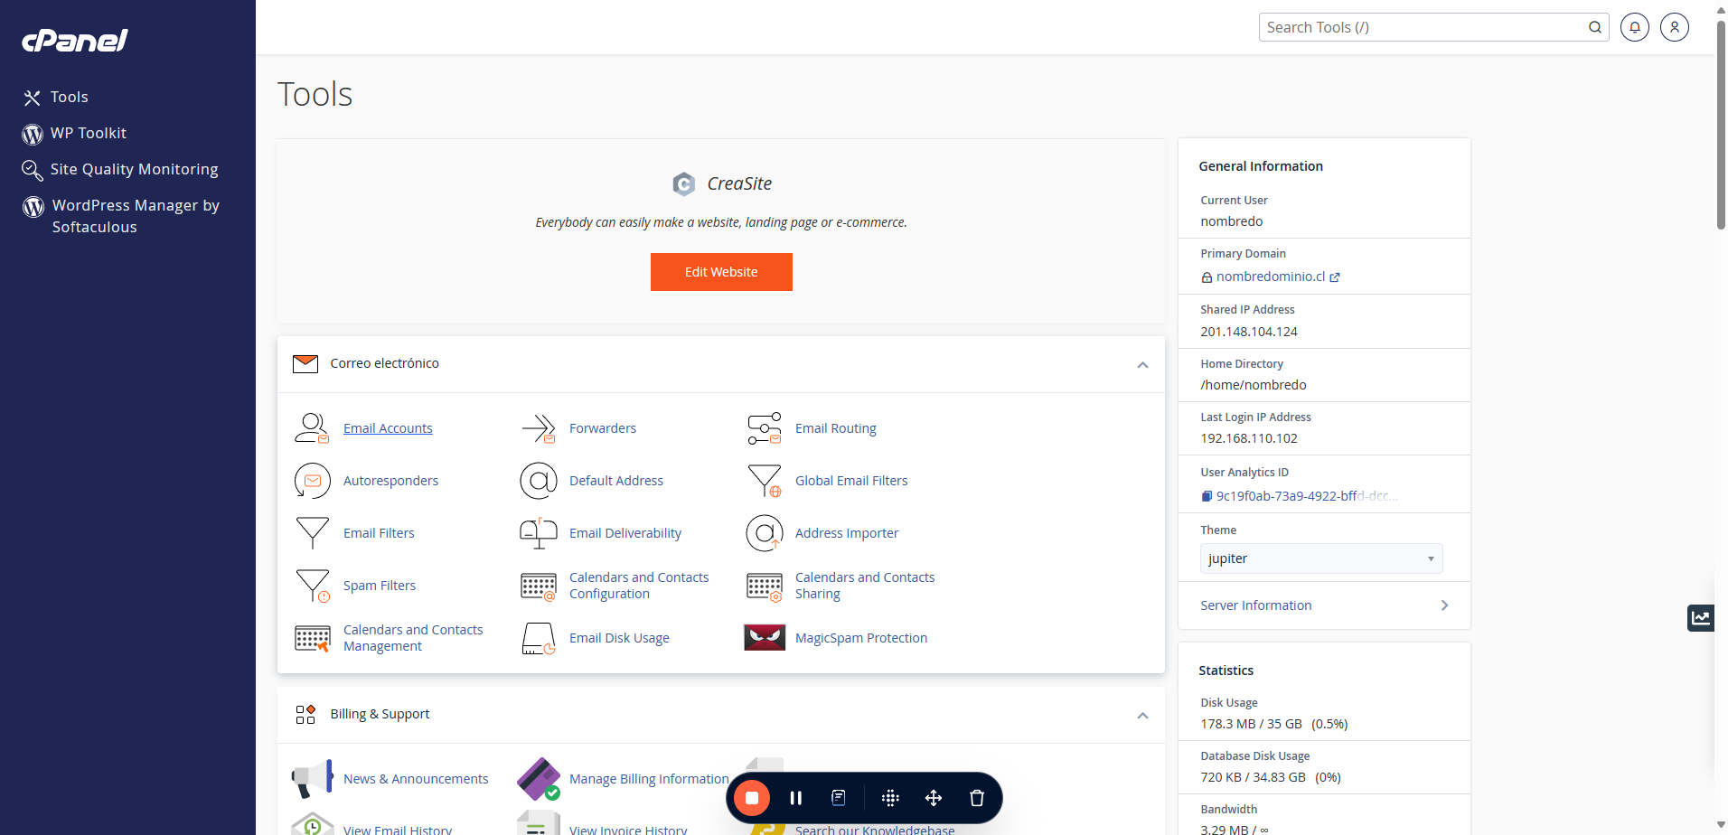
Task: Click the dotted grid icon in recording toolbar
Action: coord(890,798)
